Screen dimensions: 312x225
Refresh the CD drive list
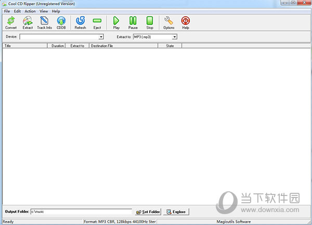tap(80, 23)
